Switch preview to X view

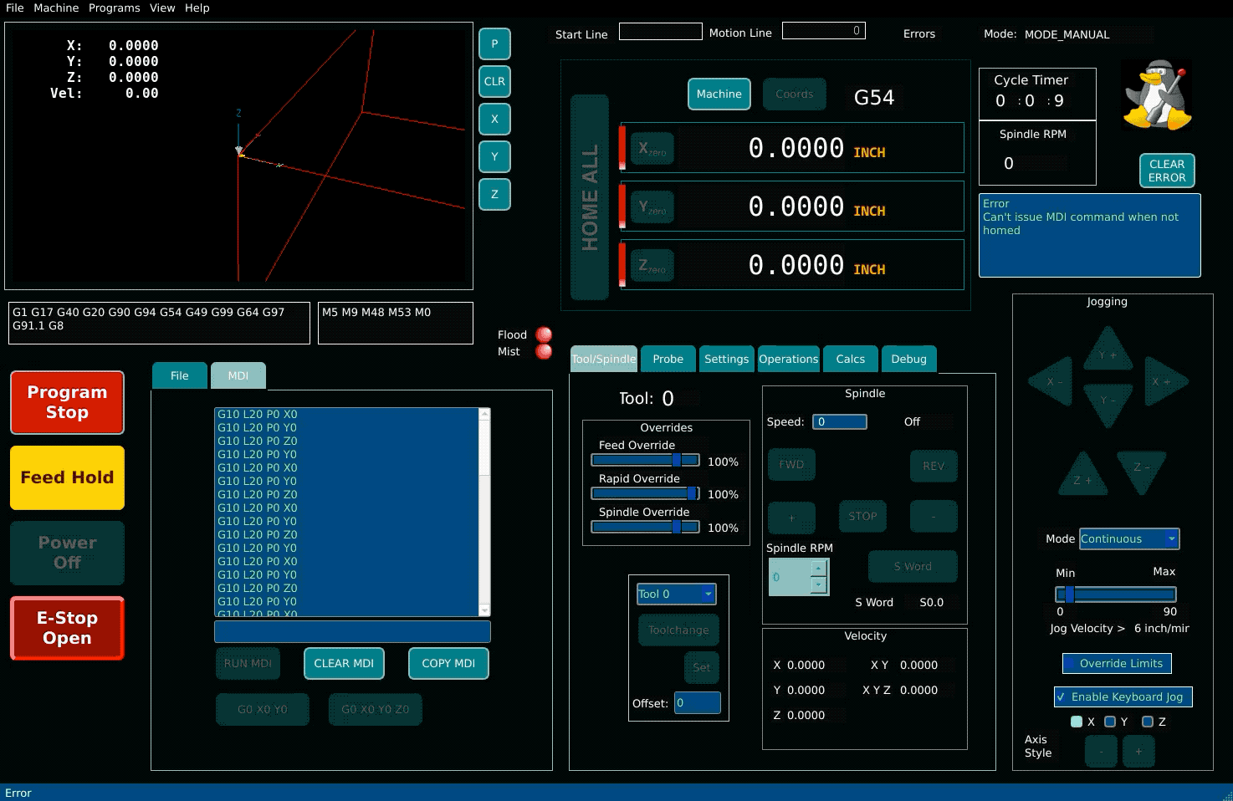click(x=494, y=119)
